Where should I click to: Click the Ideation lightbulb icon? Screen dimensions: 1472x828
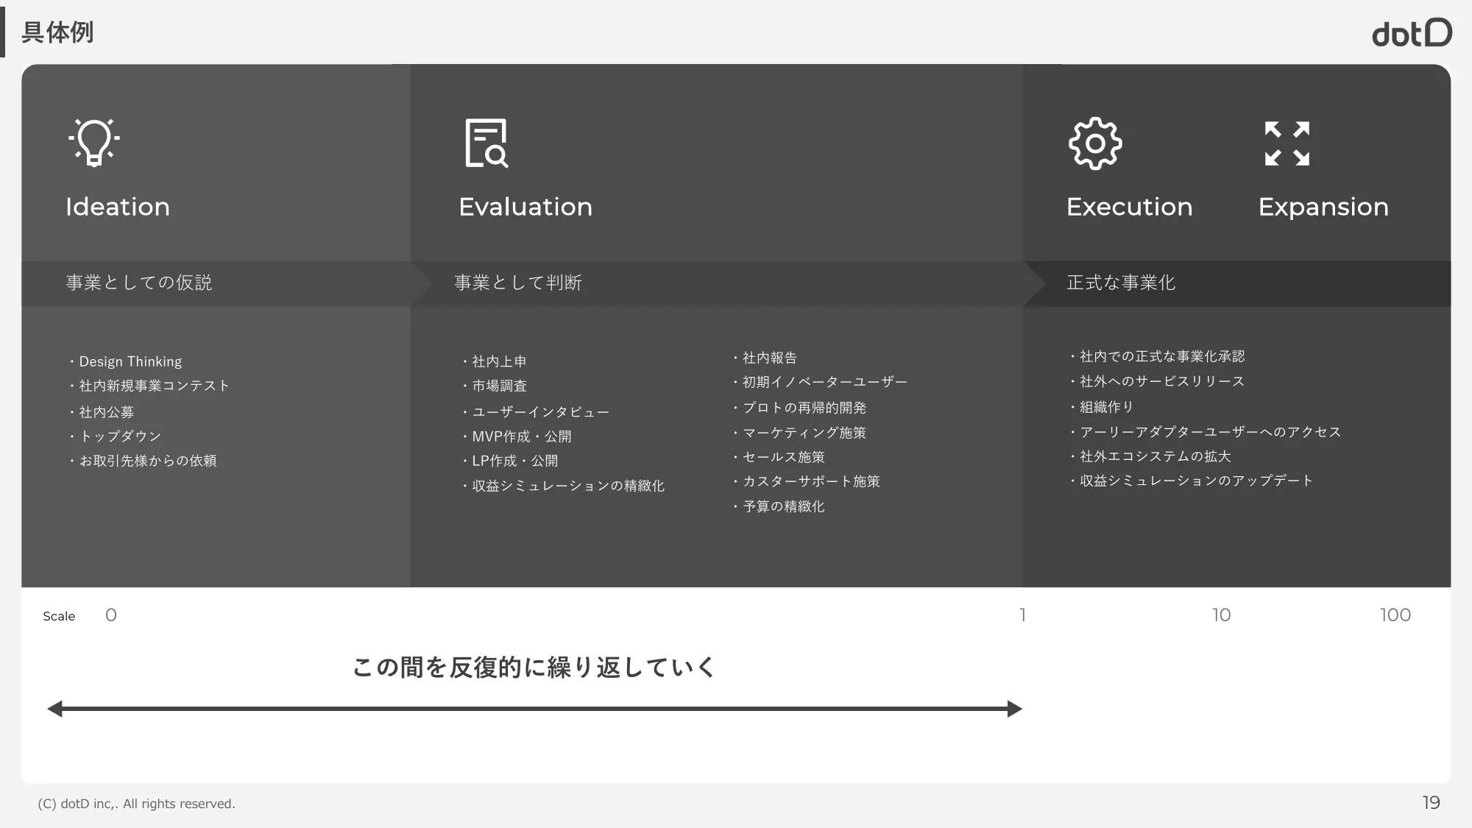[x=94, y=143]
